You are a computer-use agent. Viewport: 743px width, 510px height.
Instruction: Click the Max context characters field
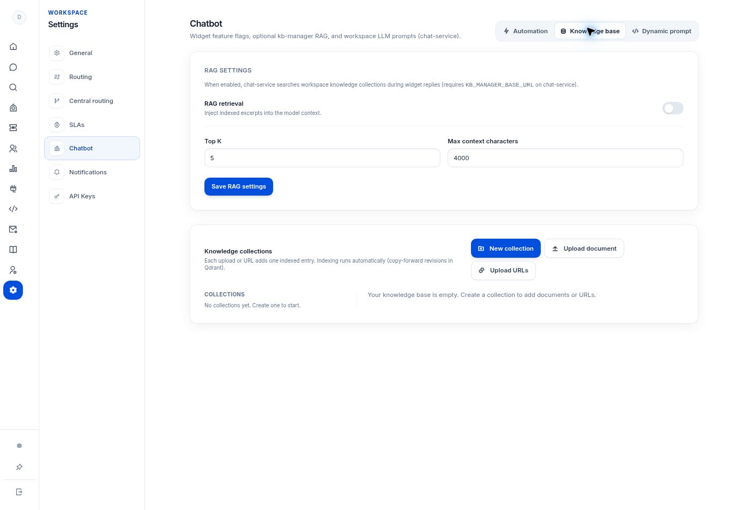[x=565, y=158]
